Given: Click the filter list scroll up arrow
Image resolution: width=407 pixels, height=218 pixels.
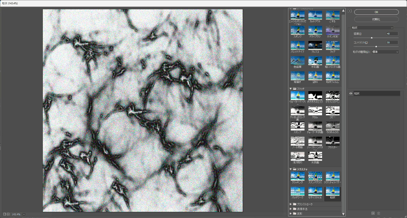Looking at the screenshot, I should pyautogui.click(x=344, y=11).
